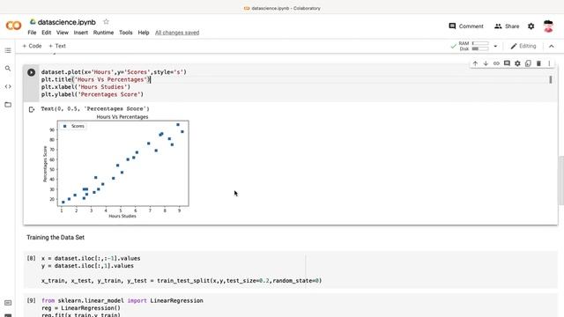Open the table of contents sidebar
This screenshot has width=564, height=317.
[8, 50]
